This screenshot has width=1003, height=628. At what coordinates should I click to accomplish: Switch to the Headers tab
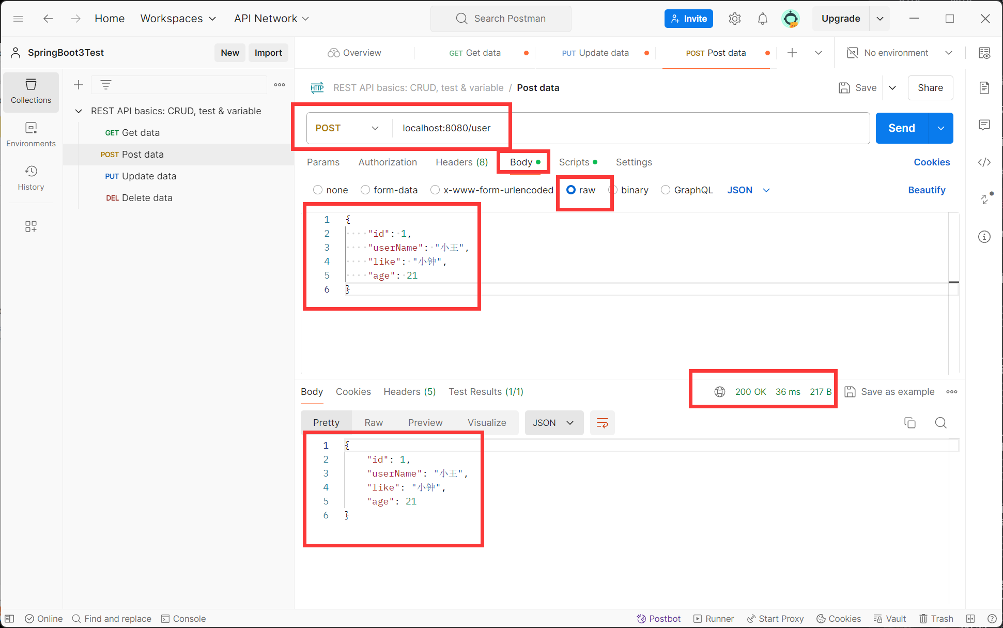tap(460, 162)
